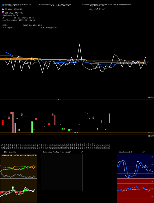
Task: Click the Avg Vol label
Action: click(96, 6)
